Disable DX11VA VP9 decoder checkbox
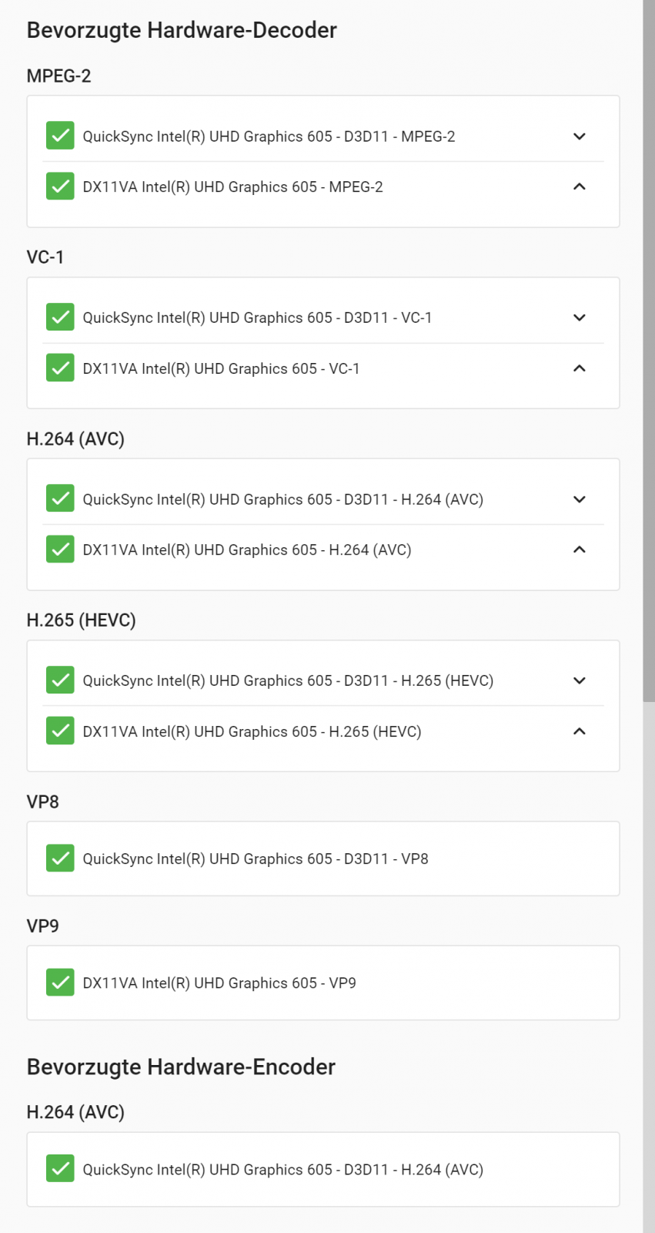Image resolution: width=655 pixels, height=1233 pixels. (x=60, y=983)
